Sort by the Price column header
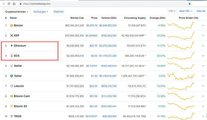The width and height of the screenshot is (207, 120). [x=94, y=18]
